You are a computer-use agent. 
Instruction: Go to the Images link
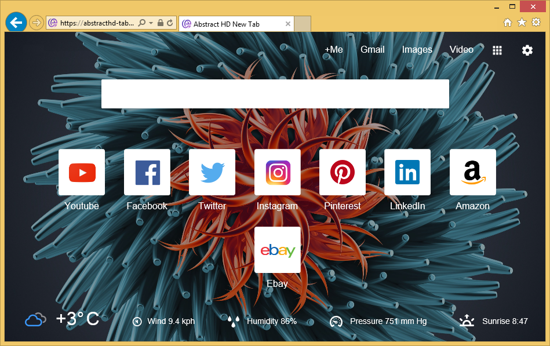pos(417,50)
